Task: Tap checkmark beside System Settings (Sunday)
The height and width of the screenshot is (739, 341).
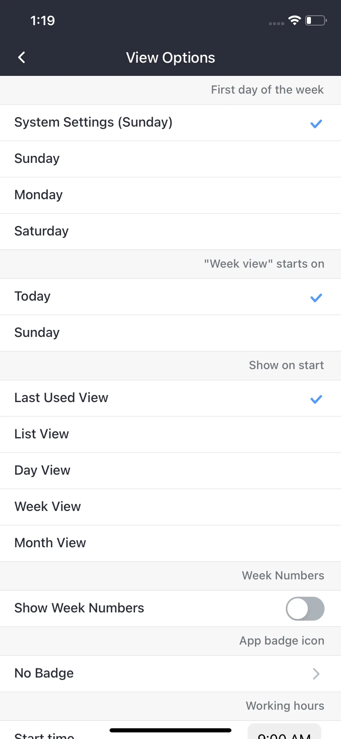Action: [316, 123]
